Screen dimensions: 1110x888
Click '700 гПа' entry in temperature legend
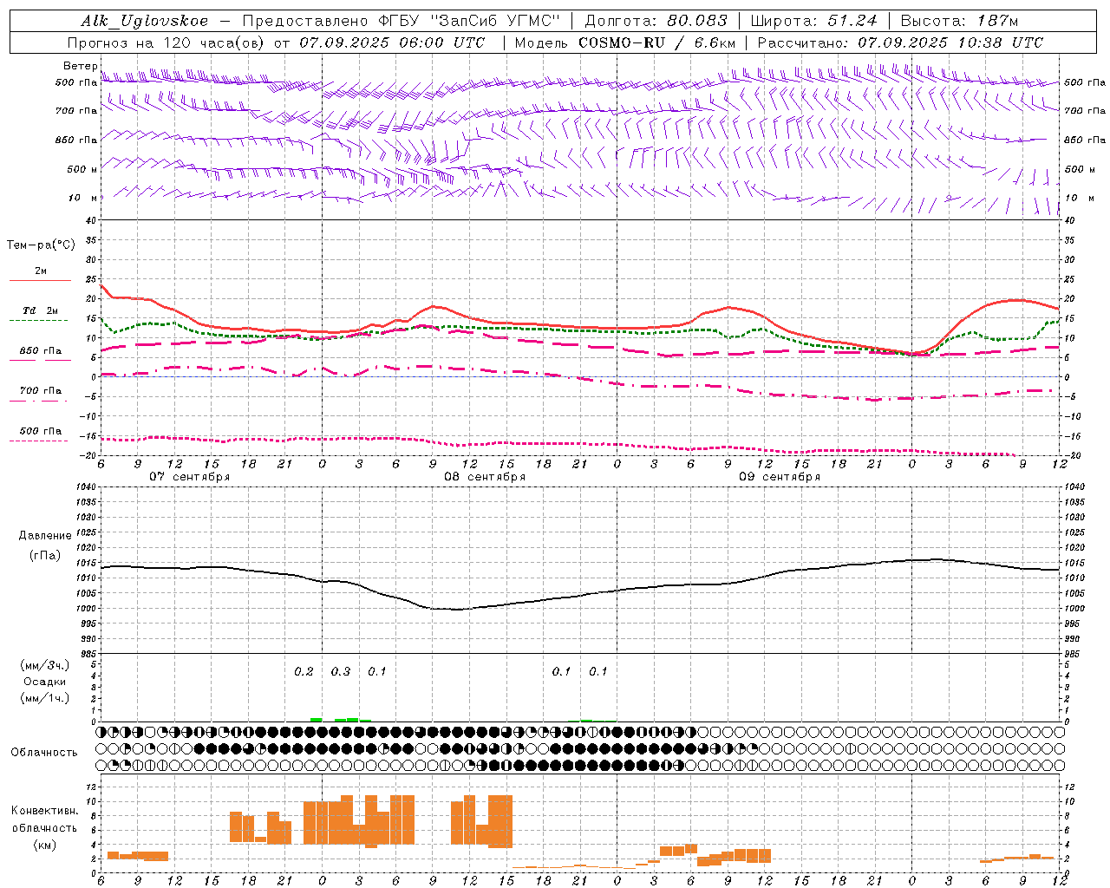tap(41, 391)
